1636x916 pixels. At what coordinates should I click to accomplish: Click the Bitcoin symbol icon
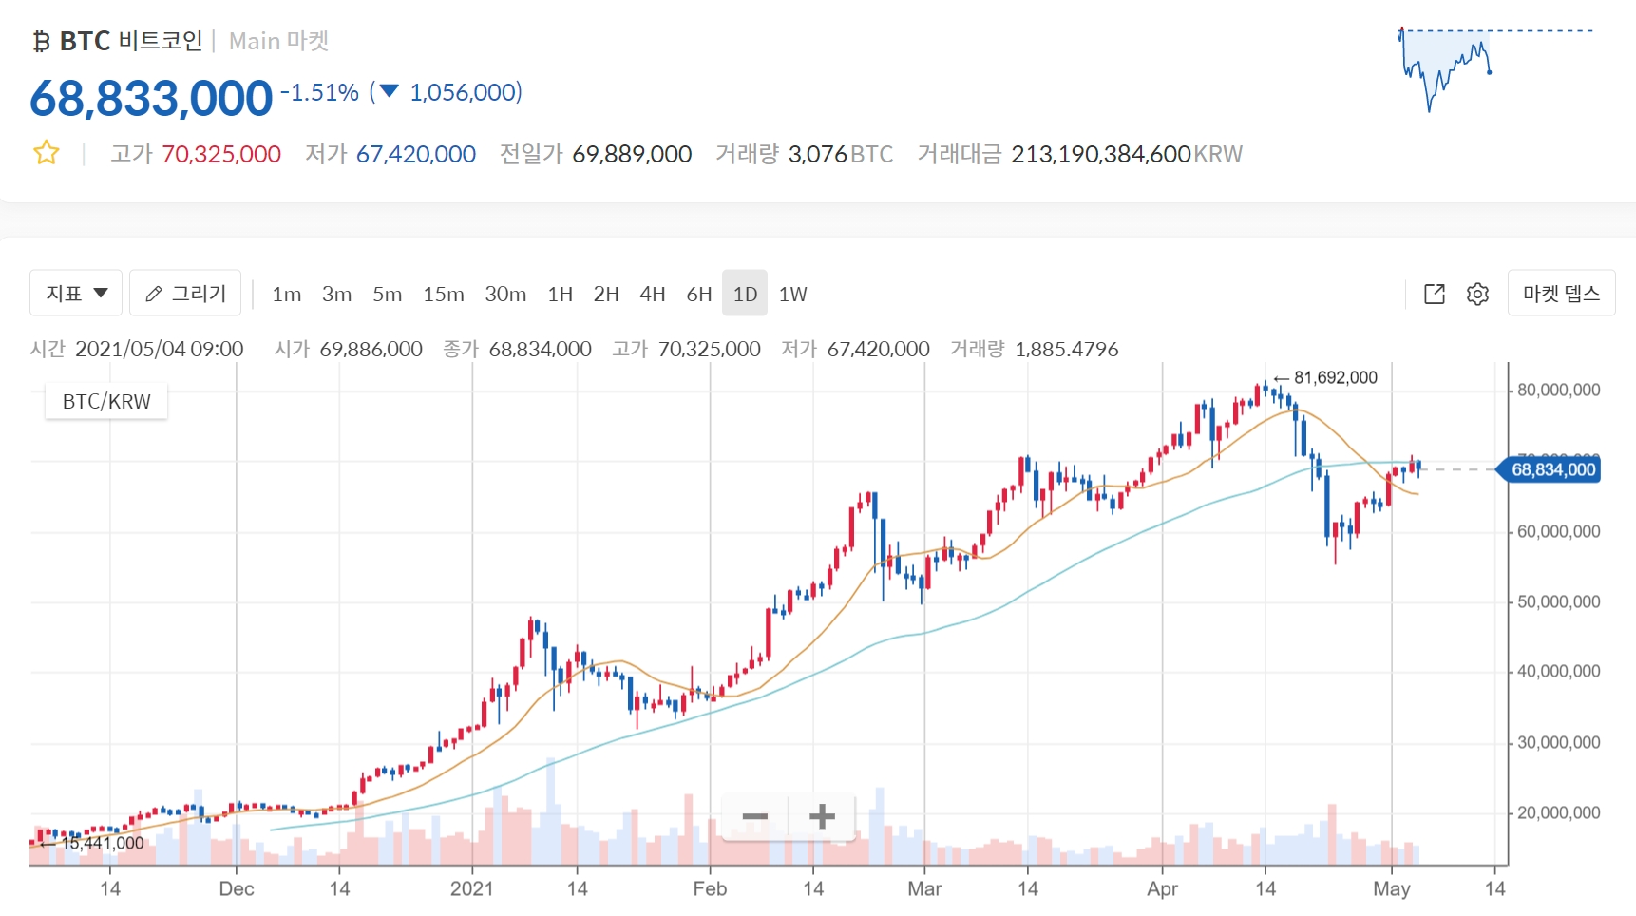tap(41, 41)
